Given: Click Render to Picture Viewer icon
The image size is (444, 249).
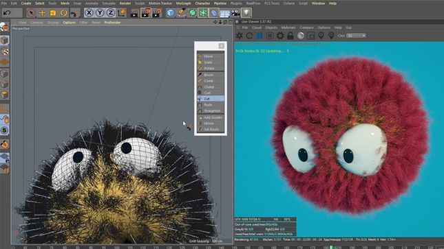Looking at the screenshot, I should click(x=145, y=13).
